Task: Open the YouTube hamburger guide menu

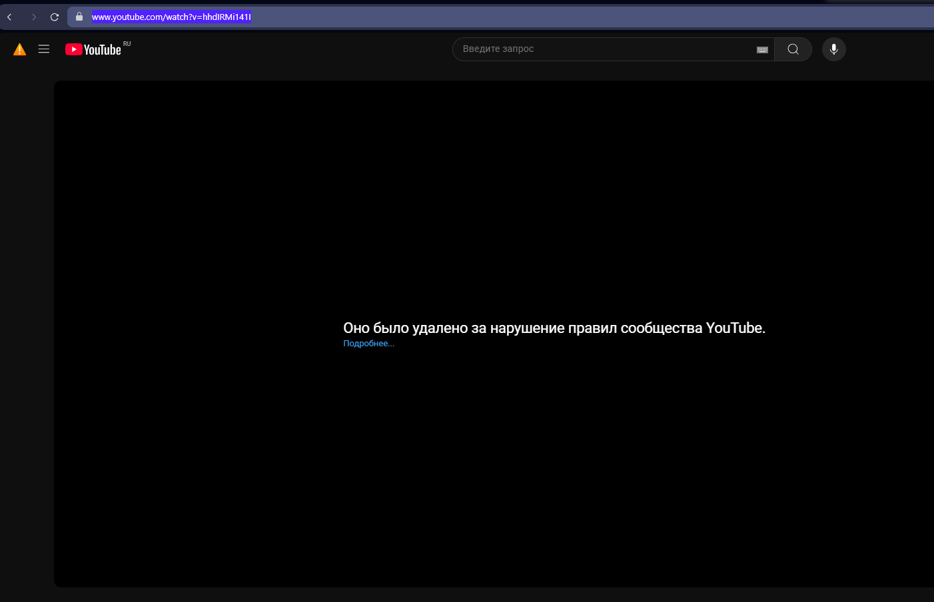Action: coord(44,49)
